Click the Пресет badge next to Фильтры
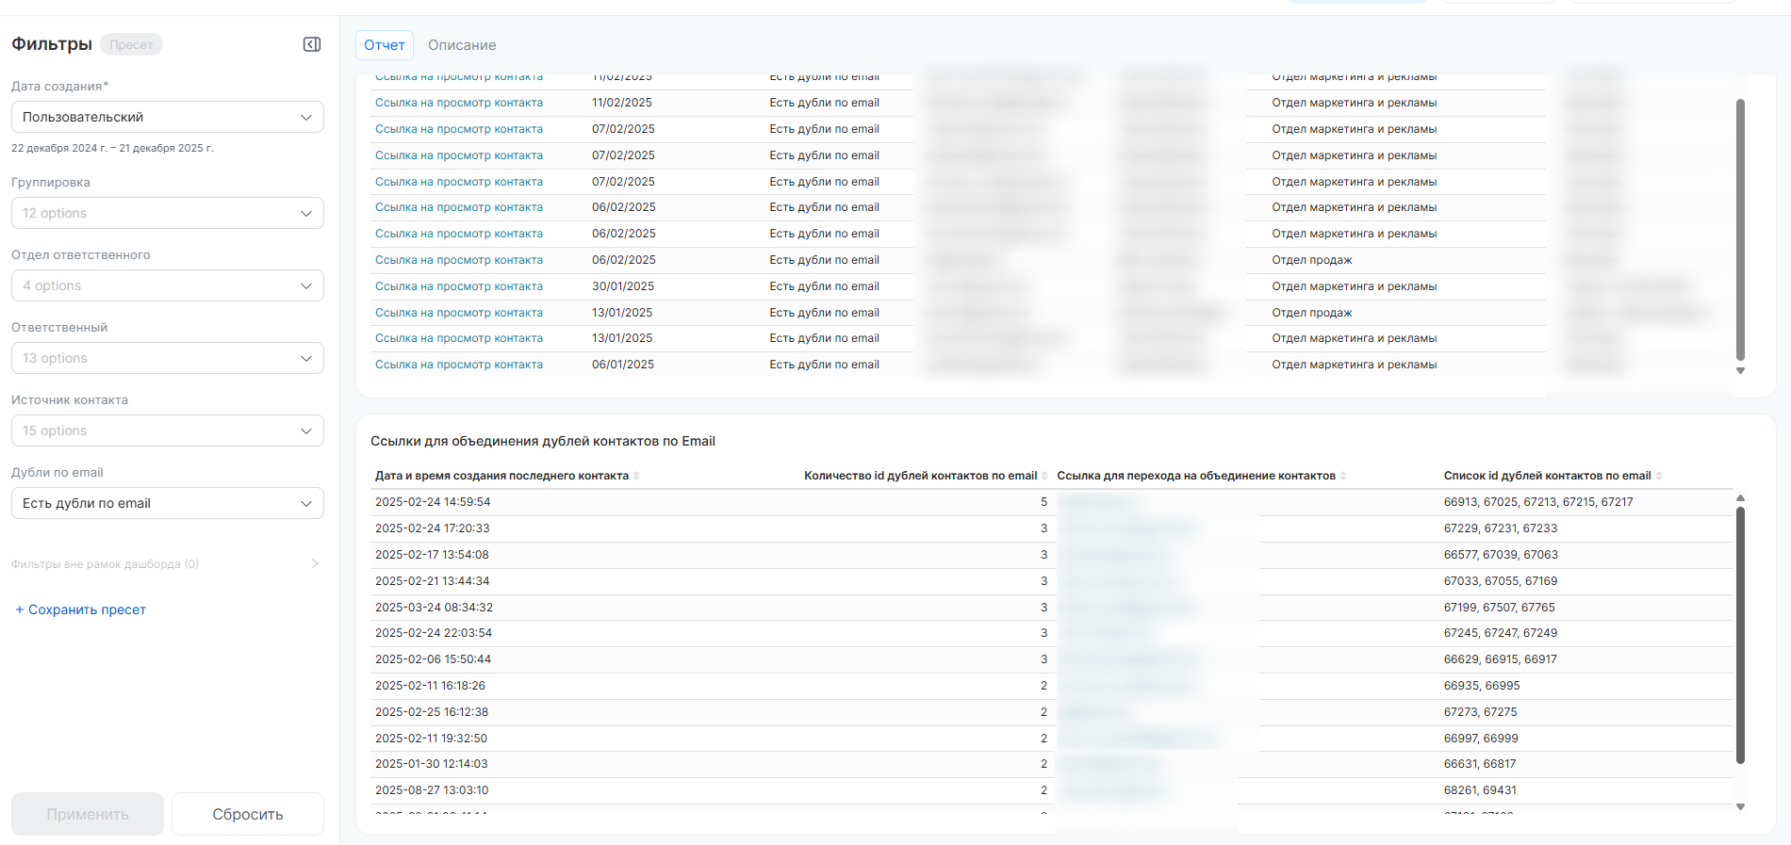The image size is (1791, 845). (x=131, y=44)
